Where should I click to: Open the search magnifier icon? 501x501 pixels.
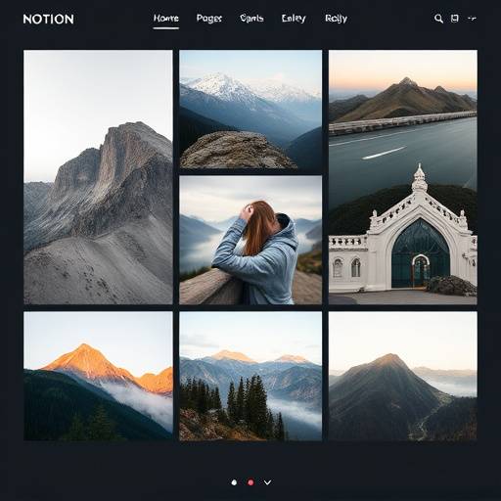point(438,19)
